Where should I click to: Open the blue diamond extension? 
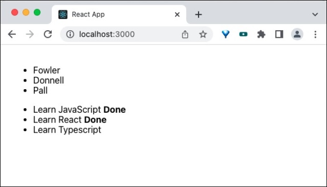226,34
